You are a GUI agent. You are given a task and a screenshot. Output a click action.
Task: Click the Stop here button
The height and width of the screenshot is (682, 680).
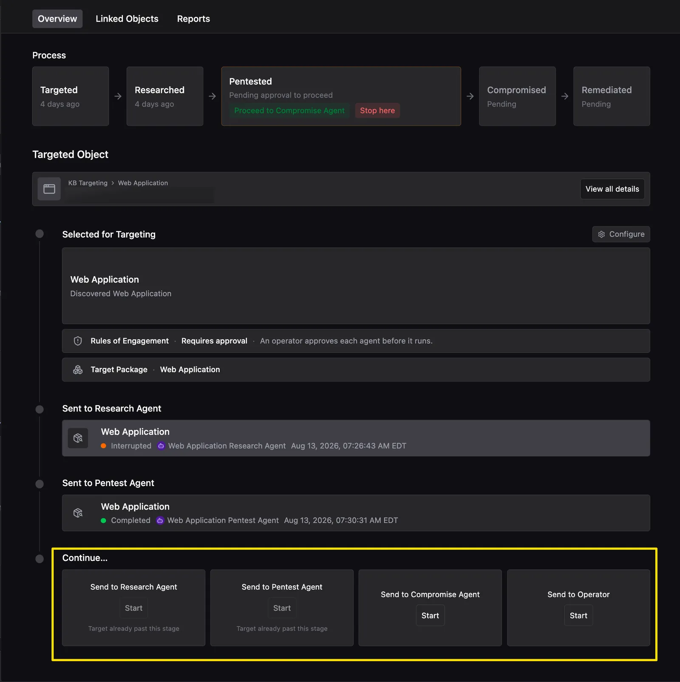tap(377, 110)
